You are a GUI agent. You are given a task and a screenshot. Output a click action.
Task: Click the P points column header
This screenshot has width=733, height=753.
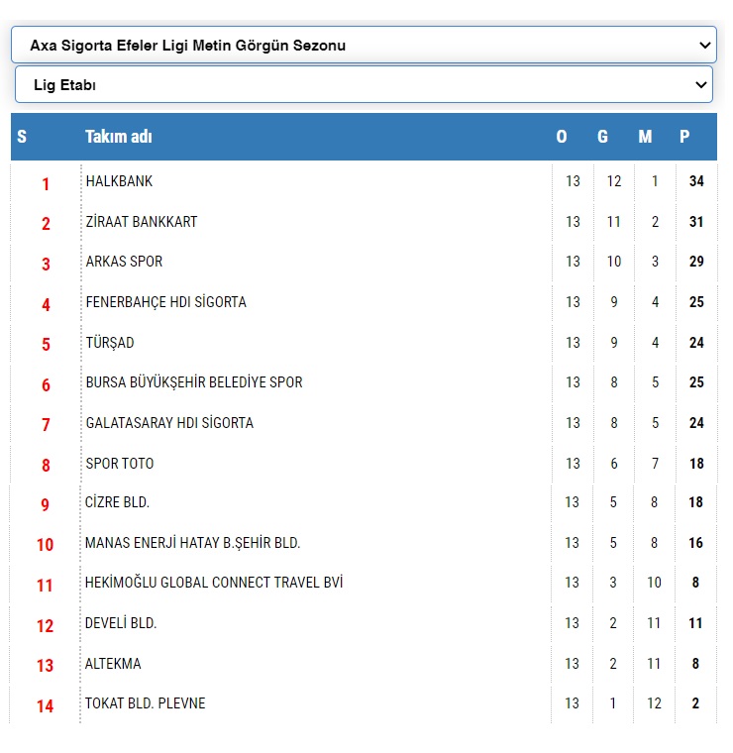(x=684, y=137)
